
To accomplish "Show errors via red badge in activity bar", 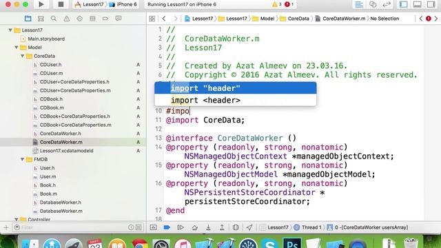I will pyautogui.click(x=289, y=5).
